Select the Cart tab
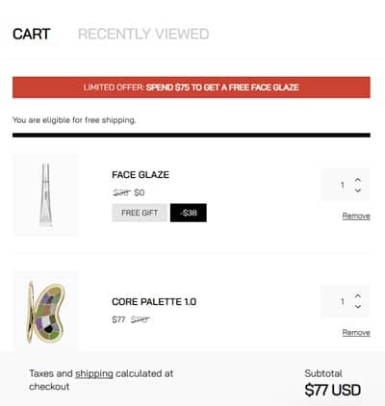The image size is (385, 406). (32, 34)
